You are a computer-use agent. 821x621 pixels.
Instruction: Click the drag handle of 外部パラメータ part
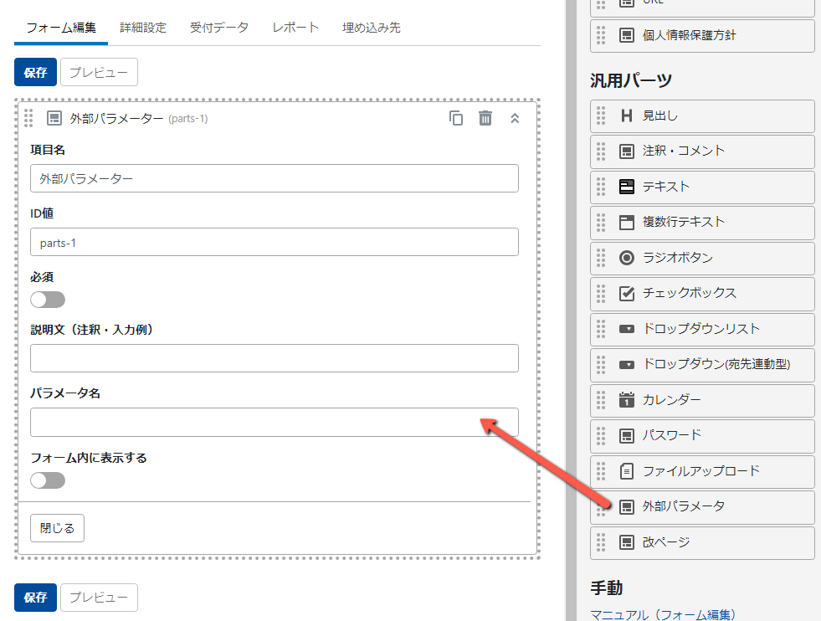601,507
